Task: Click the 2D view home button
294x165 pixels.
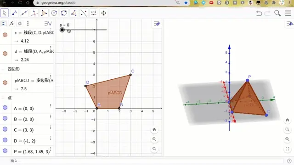Action: (154, 129)
